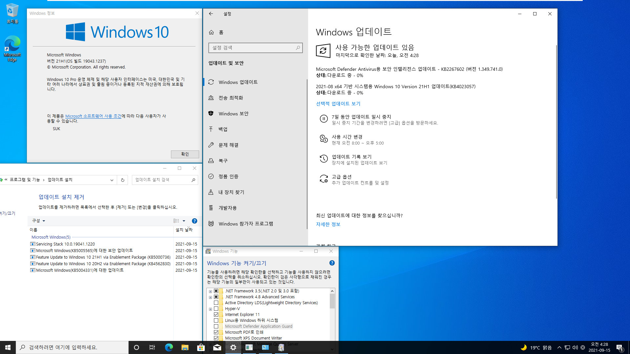The image size is (630, 354).
Task: Open the 구성 dropdown menu
Action: (38, 221)
